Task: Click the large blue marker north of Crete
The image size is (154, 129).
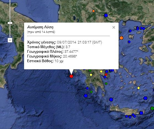Action: 111,100
